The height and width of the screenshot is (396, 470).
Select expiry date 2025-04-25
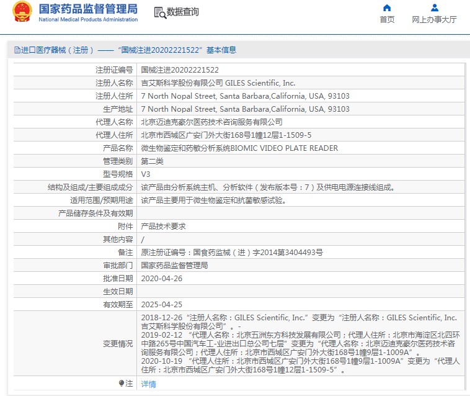click(162, 305)
